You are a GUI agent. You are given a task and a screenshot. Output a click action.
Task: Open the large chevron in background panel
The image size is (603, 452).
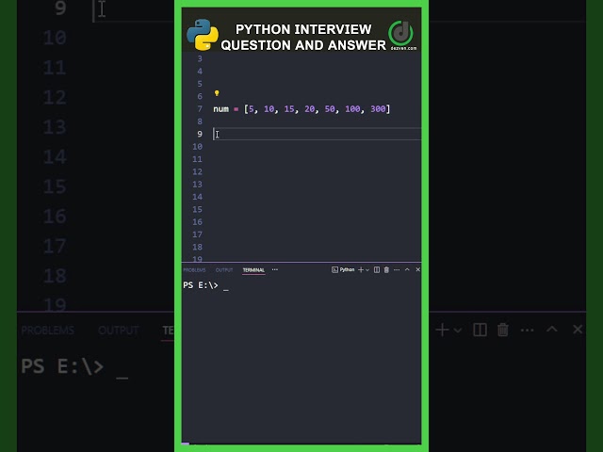pos(458,330)
